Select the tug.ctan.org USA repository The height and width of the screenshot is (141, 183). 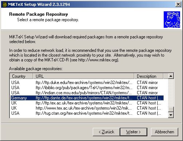[x=87, y=113]
